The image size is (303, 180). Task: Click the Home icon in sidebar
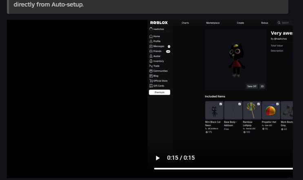[x=151, y=37]
